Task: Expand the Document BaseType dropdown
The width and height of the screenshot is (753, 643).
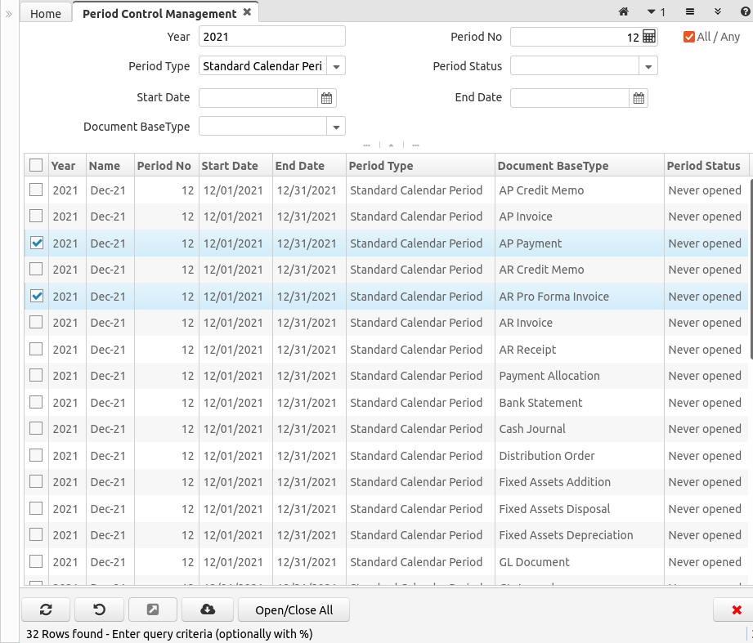Action: [x=337, y=127]
